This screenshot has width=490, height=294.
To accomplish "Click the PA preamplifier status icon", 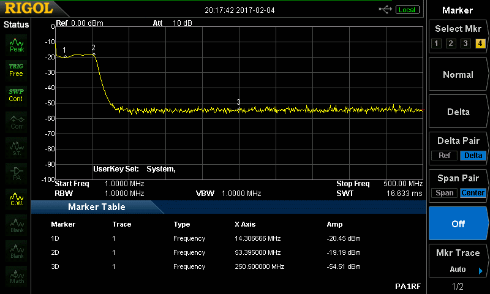I will [x=17, y=173].
